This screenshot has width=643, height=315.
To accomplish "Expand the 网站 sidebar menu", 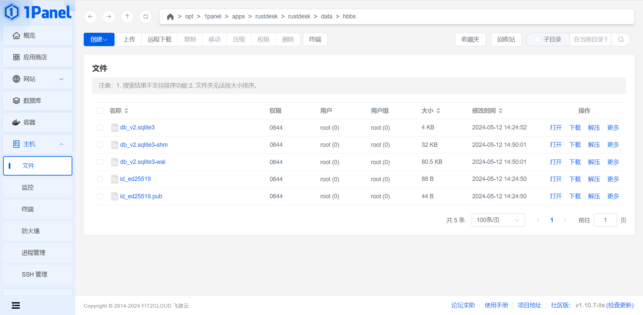I will point(38,79).
